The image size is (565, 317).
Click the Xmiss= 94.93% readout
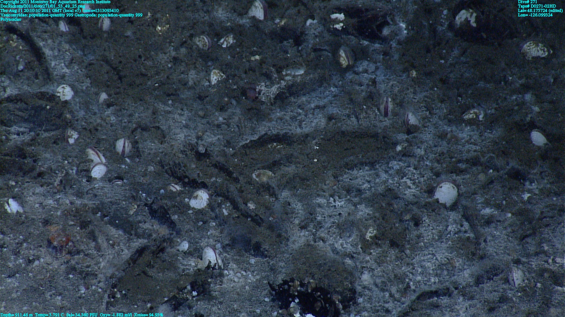click(x=149, y=315)
